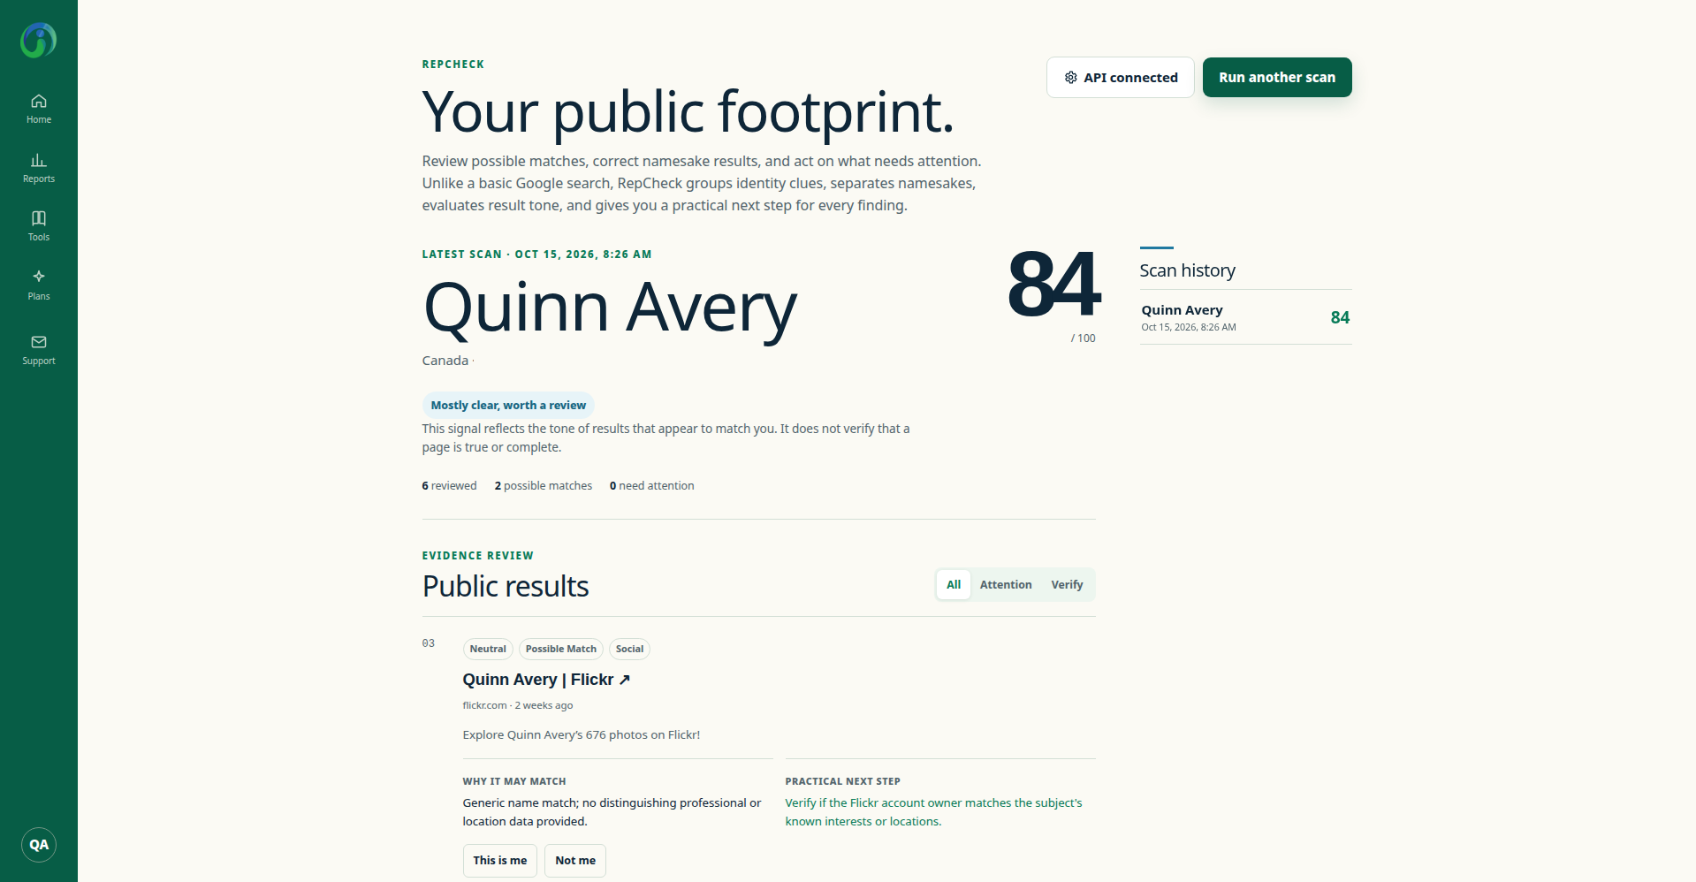
Task: Click the gear icon in API connected
Action: 1070,78
